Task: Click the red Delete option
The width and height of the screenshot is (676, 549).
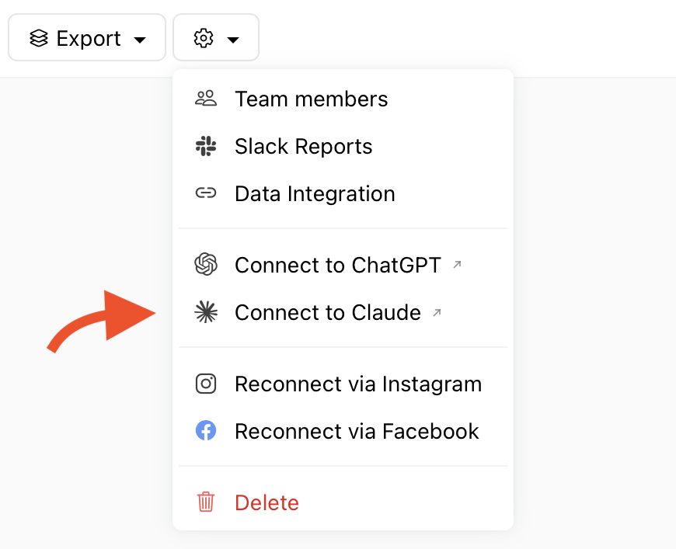Action: [343, 502]
